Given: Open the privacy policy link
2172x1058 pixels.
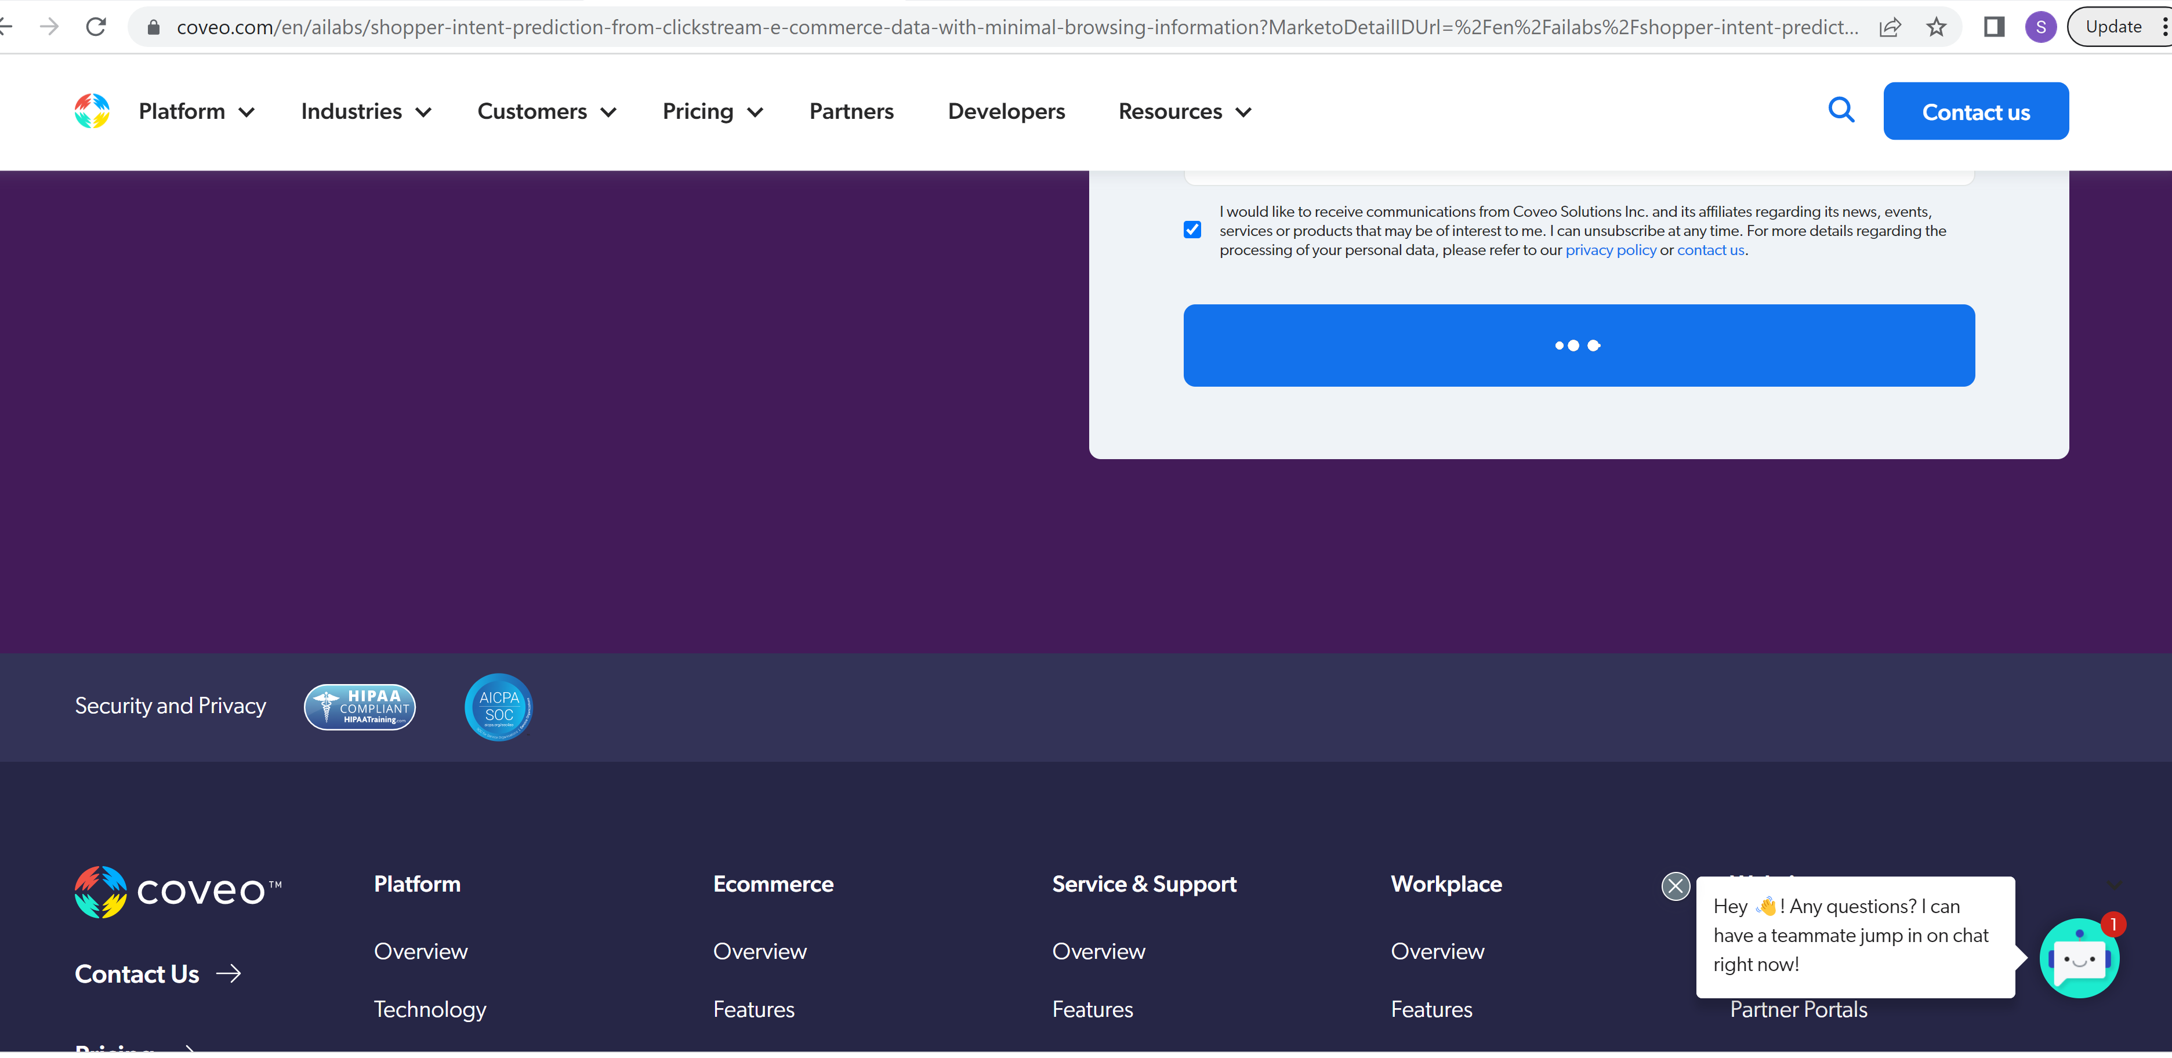Looking at the screenshot, I should click(1611, 250).
